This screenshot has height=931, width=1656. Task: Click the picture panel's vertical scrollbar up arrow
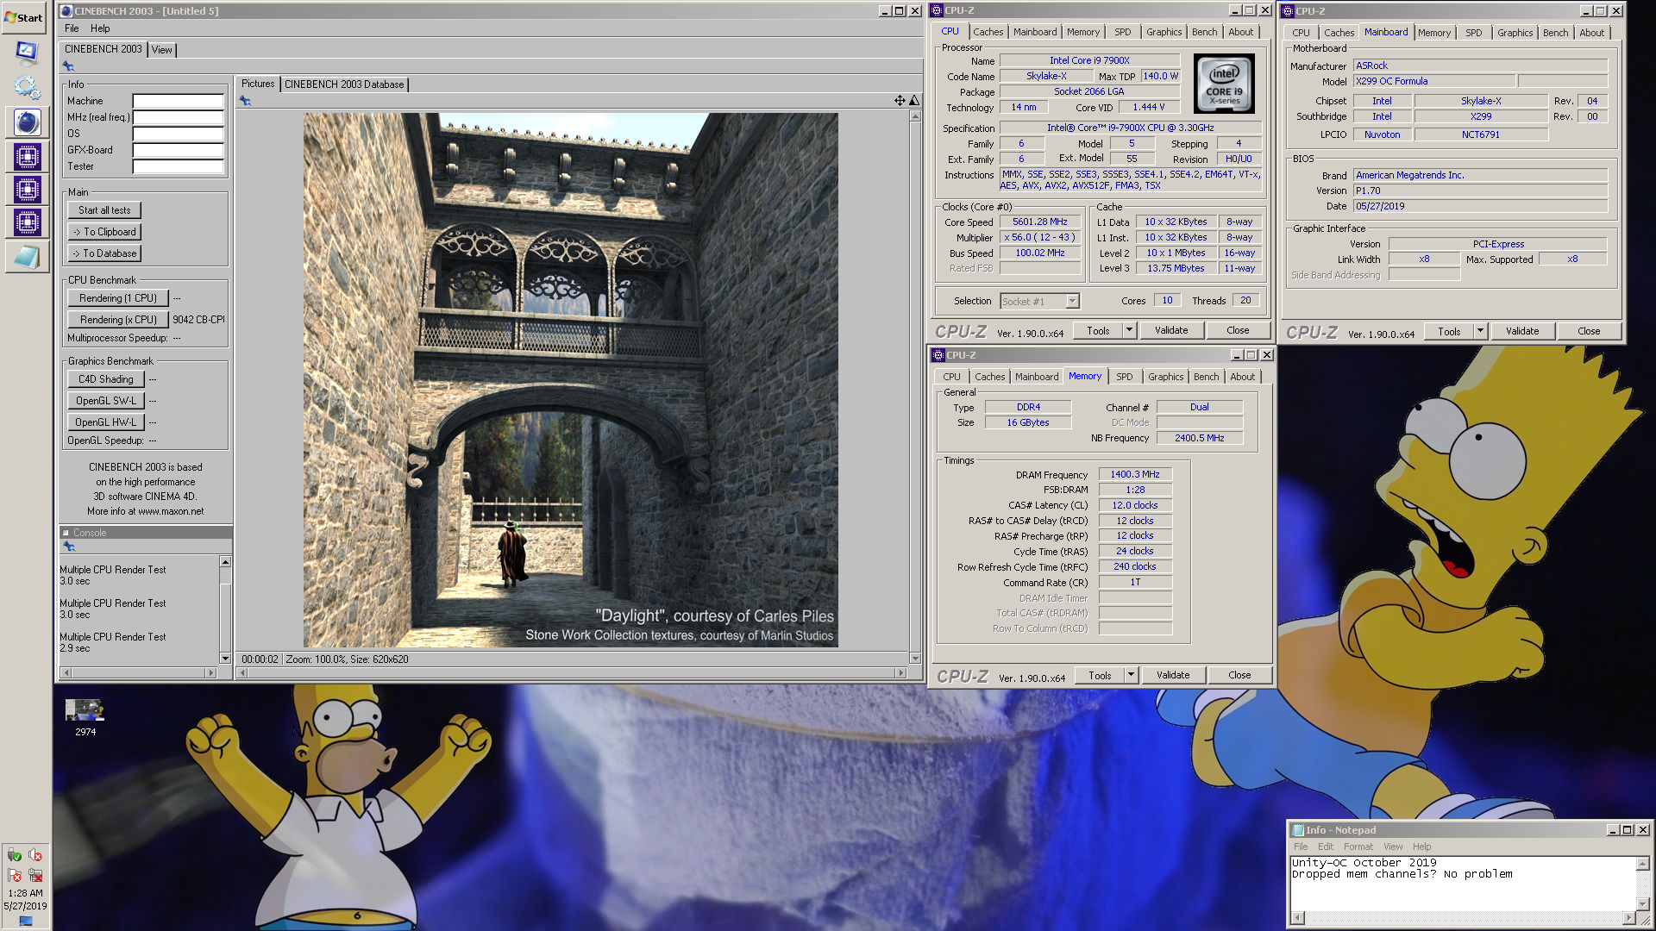pyautogui.click(x=915, y=116)
